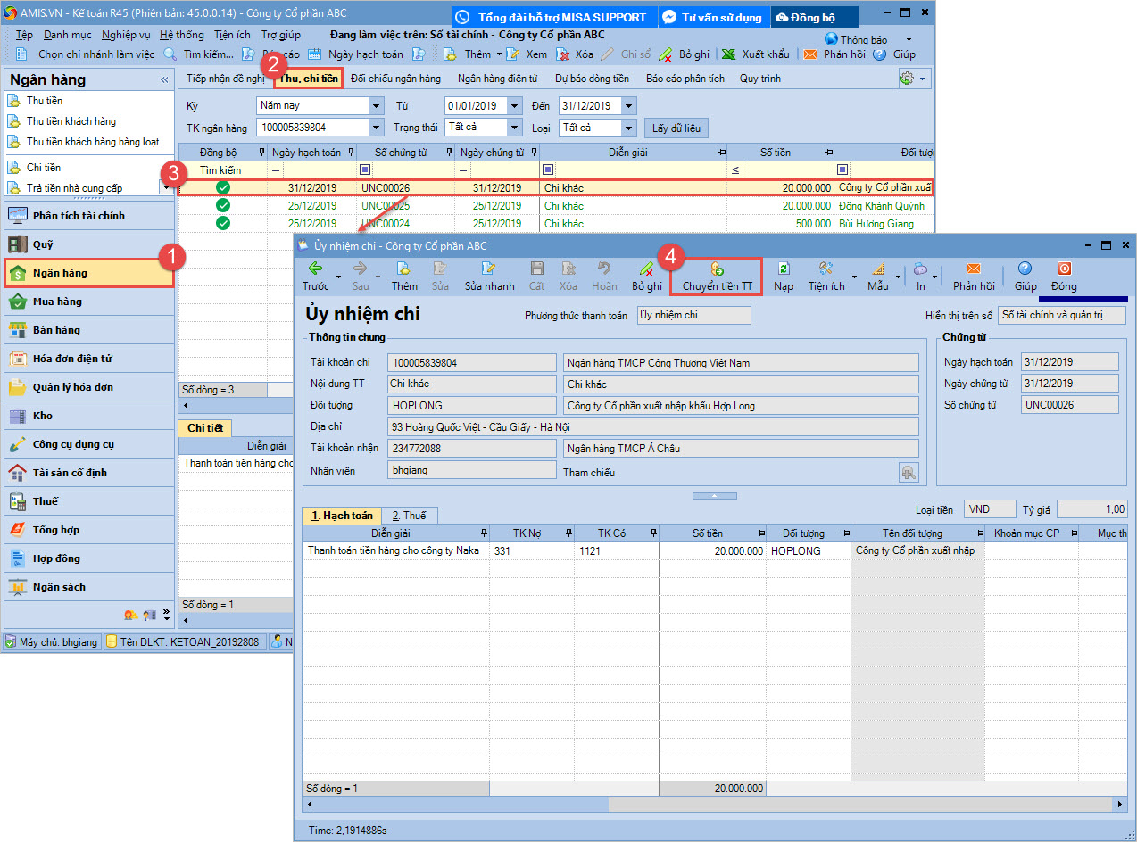
Task: Click the Đóng close icon in toolbar
Action: 1064,269
